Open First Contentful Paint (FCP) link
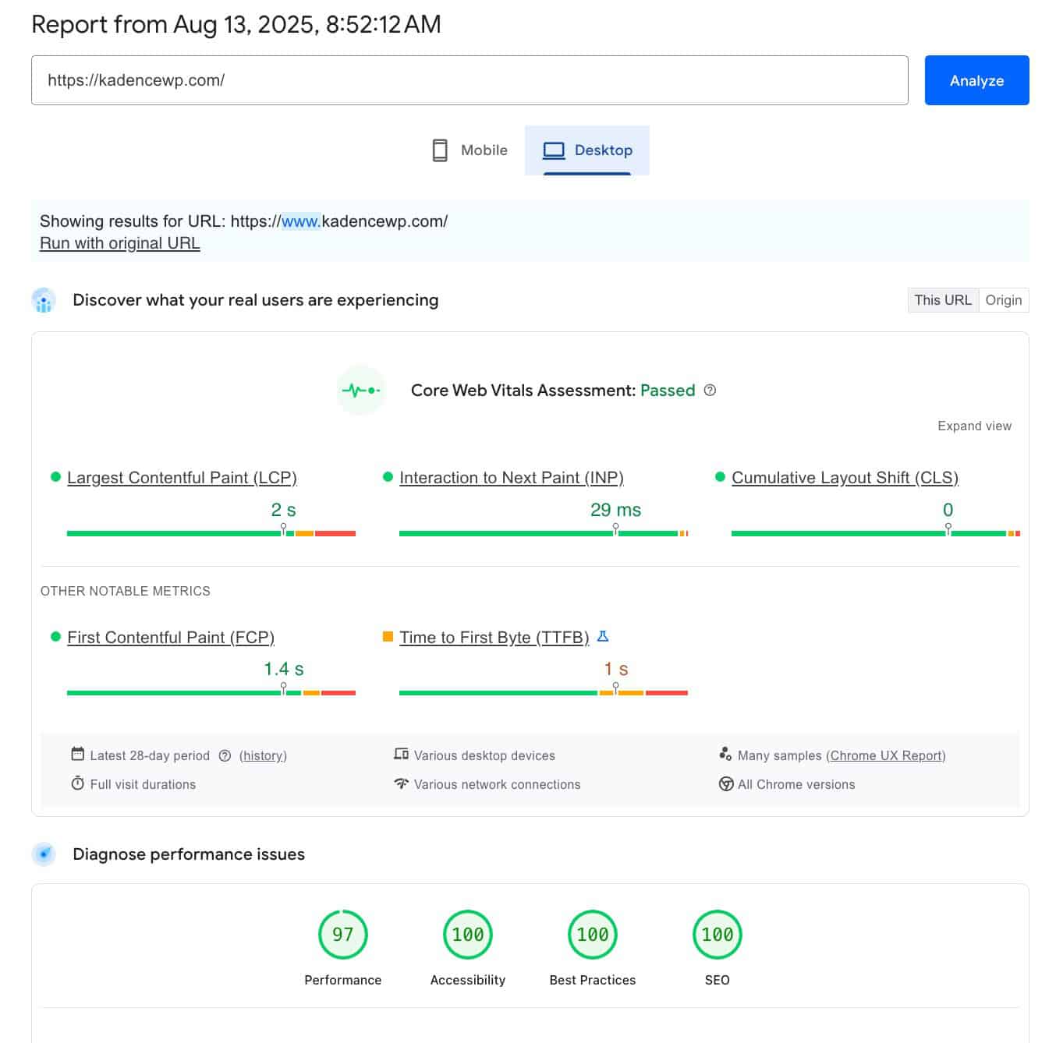1056x1043 pixels. 171,638
